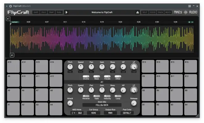Open the Output Bus MAIN dropdown
Viewport: 204px width, 123px height.
click(x=110, y=113)
